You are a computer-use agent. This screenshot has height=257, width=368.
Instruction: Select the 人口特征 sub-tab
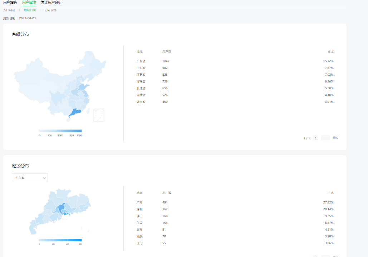(9, 10)
